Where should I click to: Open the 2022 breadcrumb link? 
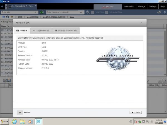[x=72, y=17]
